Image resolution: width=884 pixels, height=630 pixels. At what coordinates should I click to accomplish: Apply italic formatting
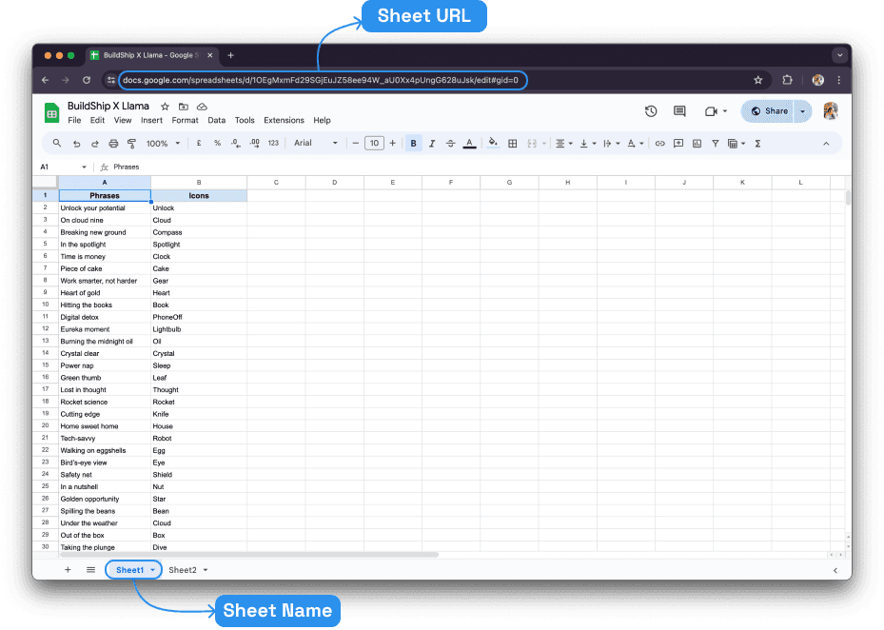(432, 143)
